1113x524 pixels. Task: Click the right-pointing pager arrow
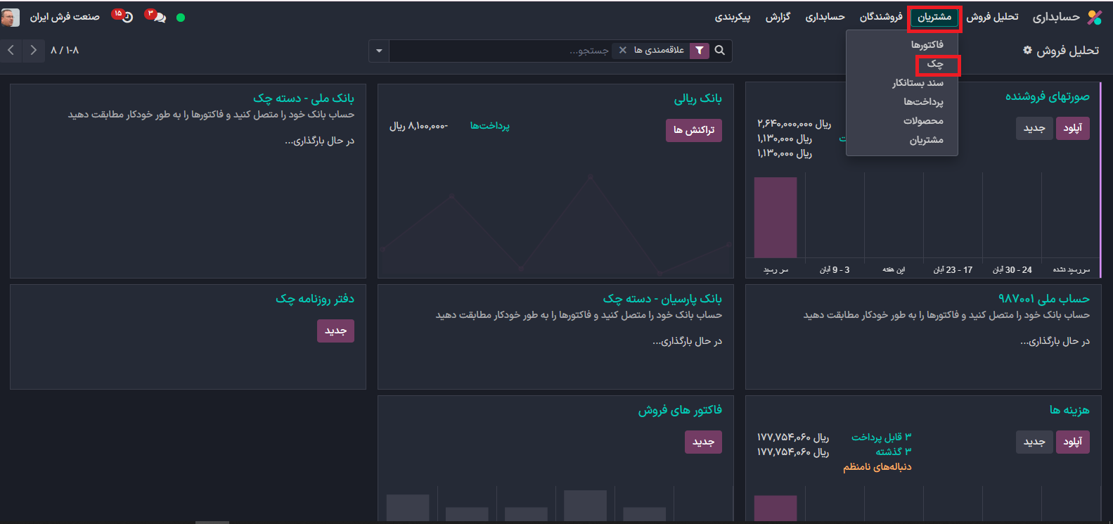33,51
